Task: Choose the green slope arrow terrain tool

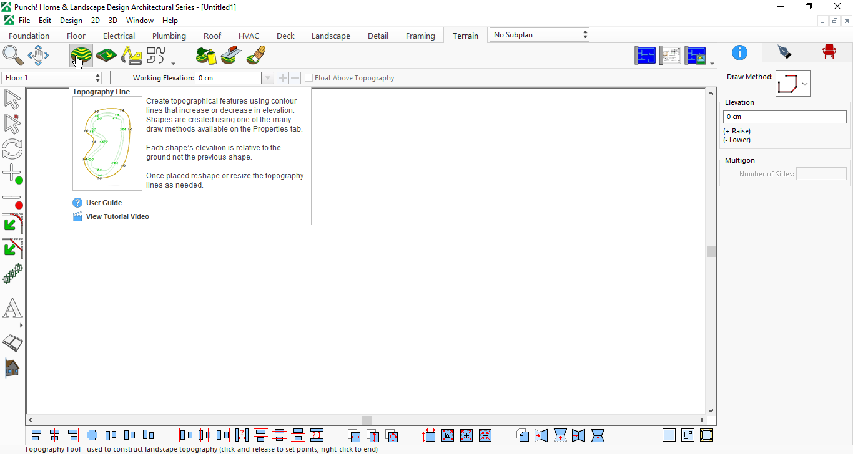Action: coord(106,56)
